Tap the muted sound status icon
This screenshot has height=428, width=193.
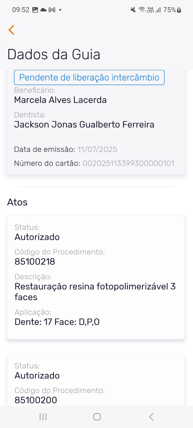[133, 10]
